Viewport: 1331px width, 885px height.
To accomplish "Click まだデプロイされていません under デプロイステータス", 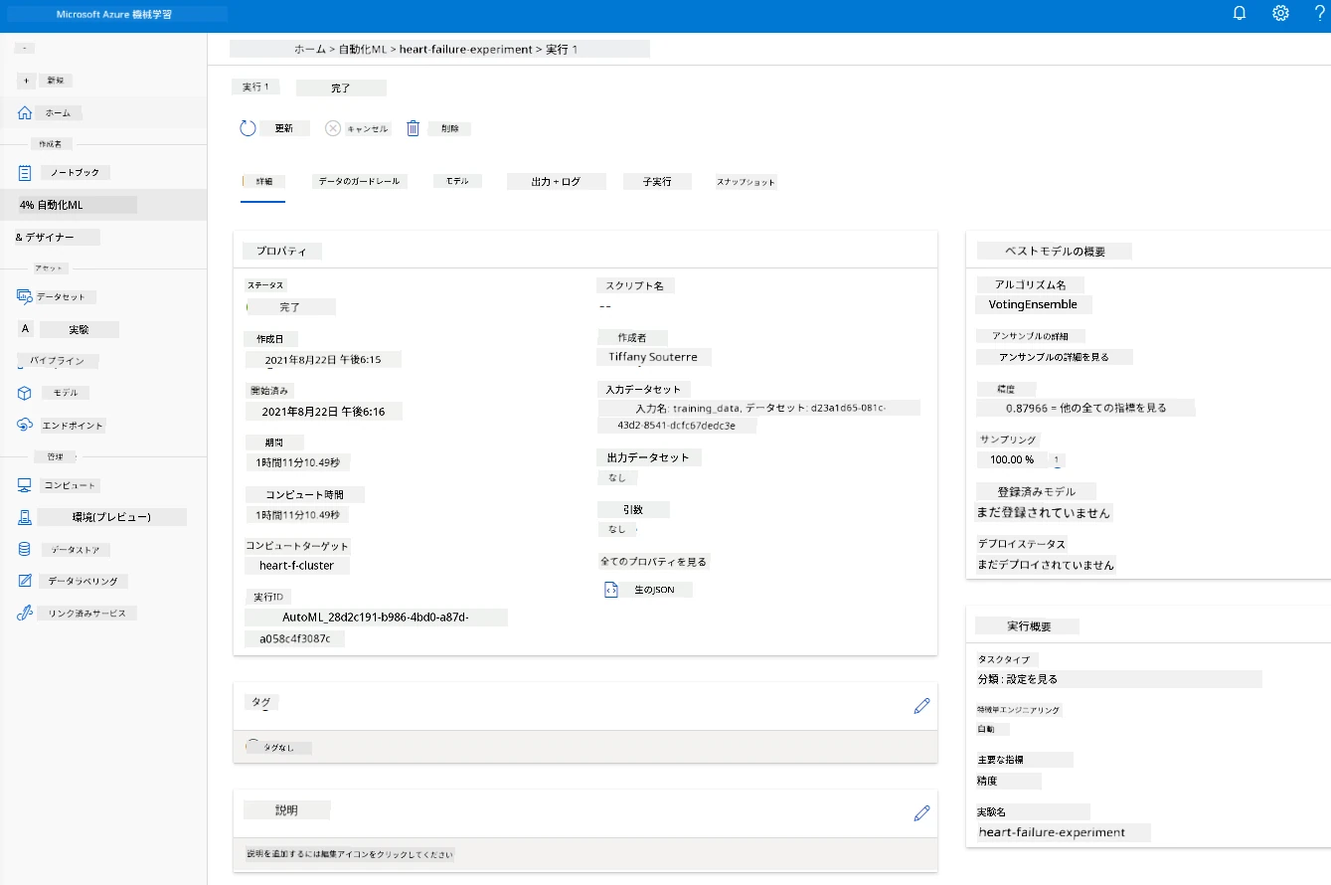I will 1046,565.
